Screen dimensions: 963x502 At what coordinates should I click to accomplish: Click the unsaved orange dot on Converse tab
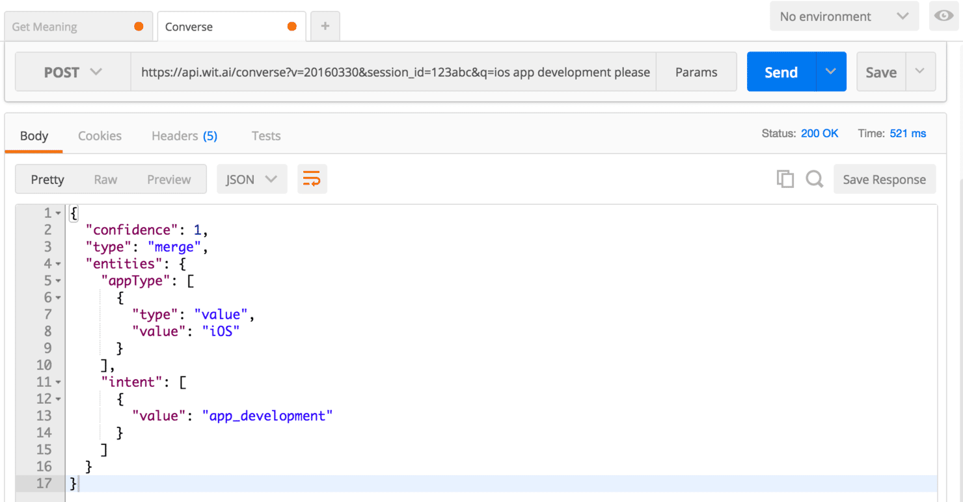pyautogui.click(x=292, y=27)
